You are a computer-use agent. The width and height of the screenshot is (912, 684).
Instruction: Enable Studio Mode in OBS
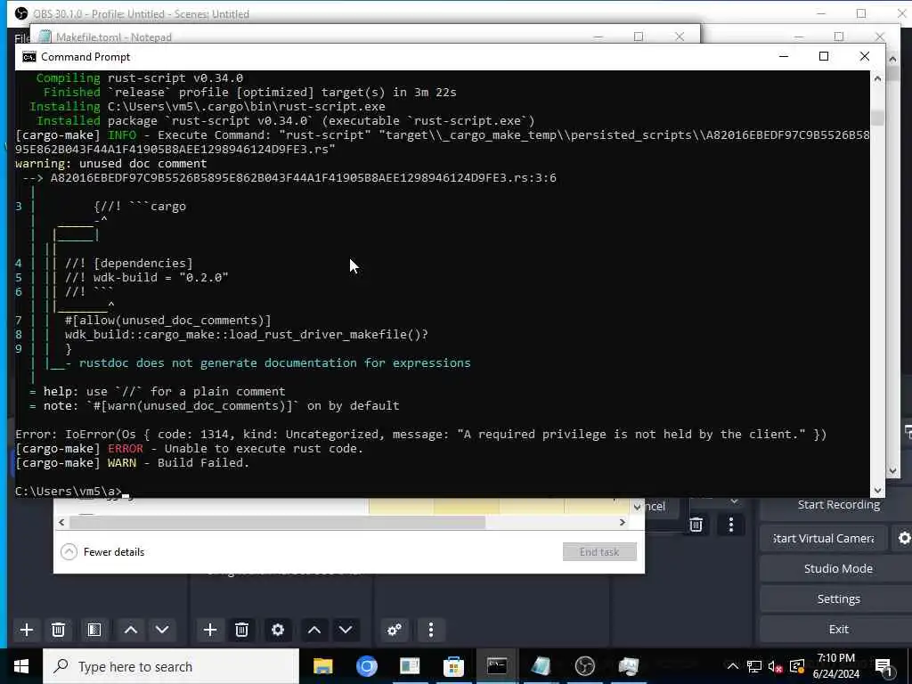[838, 569]
